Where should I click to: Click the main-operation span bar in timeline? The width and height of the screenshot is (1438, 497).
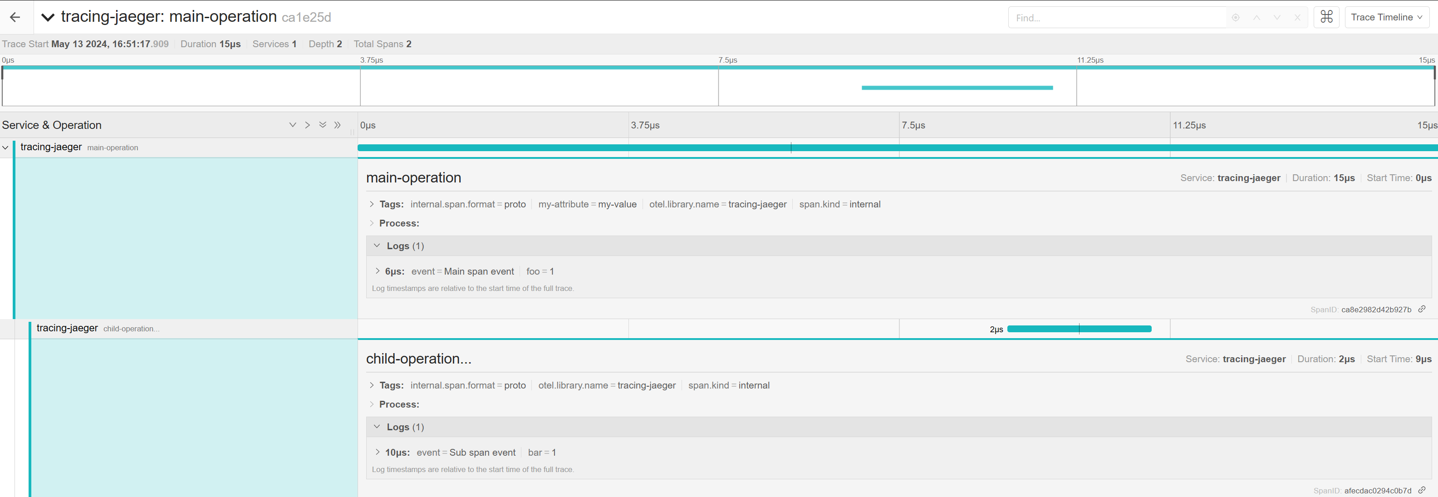(898, 148)
